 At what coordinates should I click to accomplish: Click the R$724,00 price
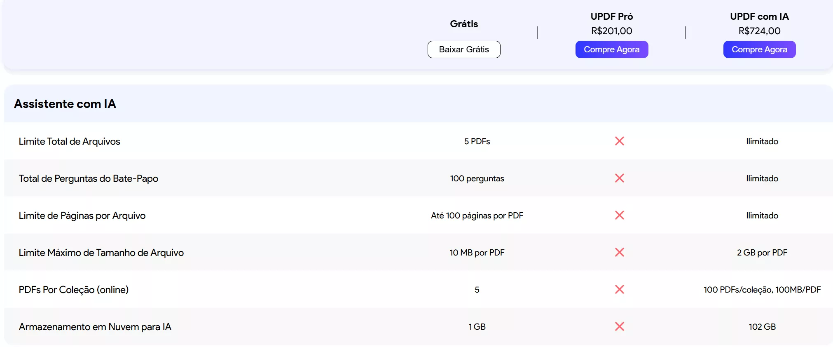(x=759, y=31)
